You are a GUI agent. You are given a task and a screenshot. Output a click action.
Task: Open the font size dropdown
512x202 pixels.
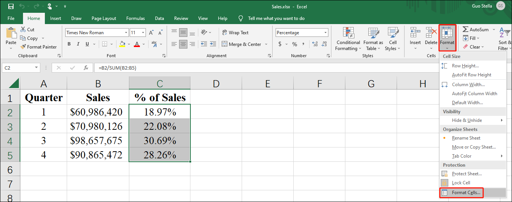tap(143, 33)
